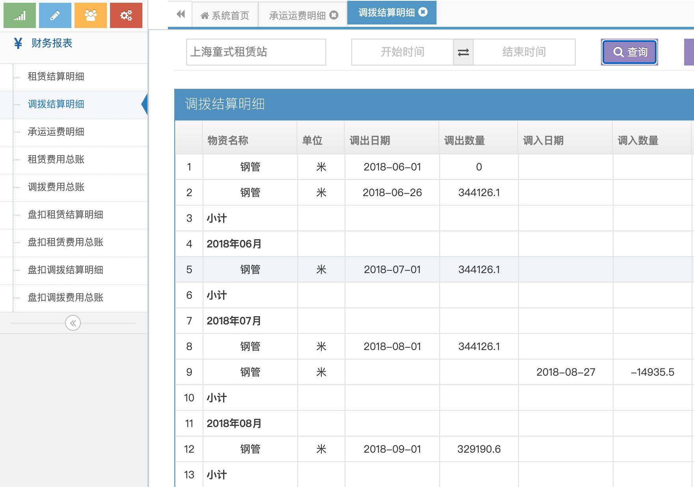Click the blue pencil edit icon button
Viewport: 694px width, 487px height.
[55, 15]
